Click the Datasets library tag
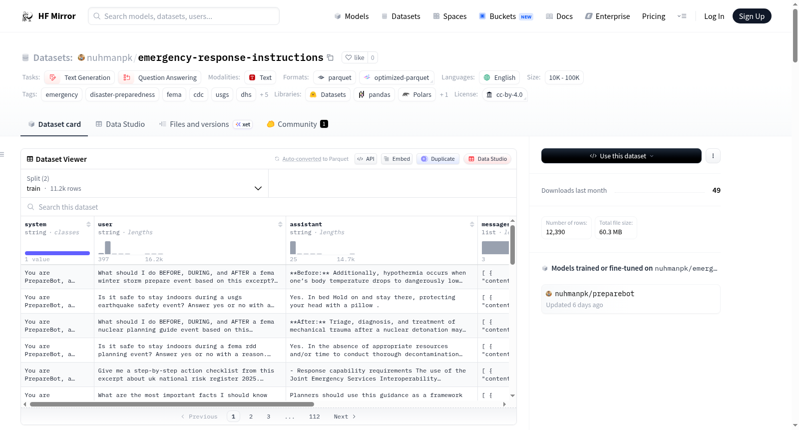 (328, 94)
